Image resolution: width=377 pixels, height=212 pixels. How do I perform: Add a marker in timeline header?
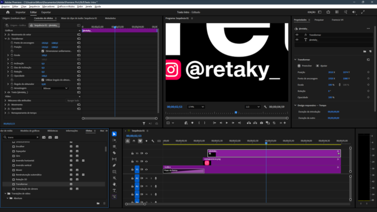pos(147,141)
